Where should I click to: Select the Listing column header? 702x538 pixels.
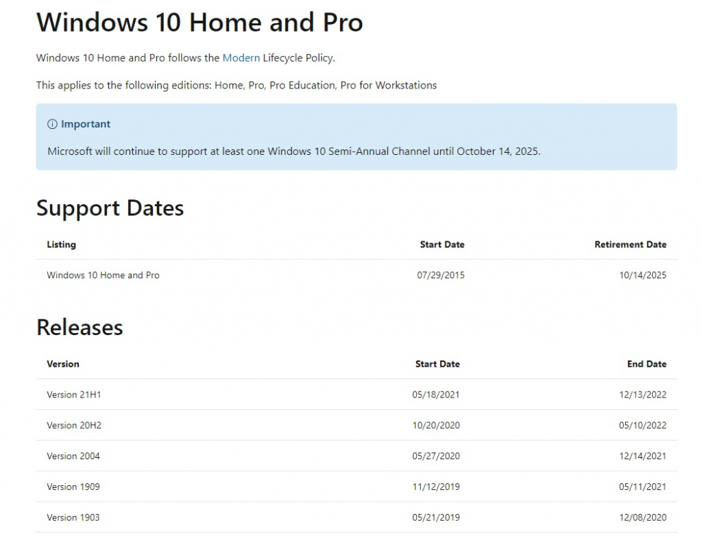(61, 244)
